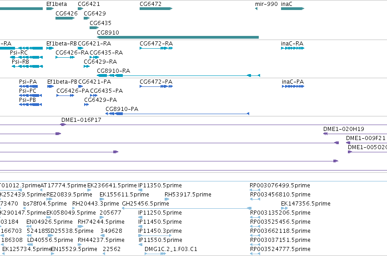Click the CG6421-RA transcript label
The height and width of the screenshot is (256, 387).
[x=95, y=44]
